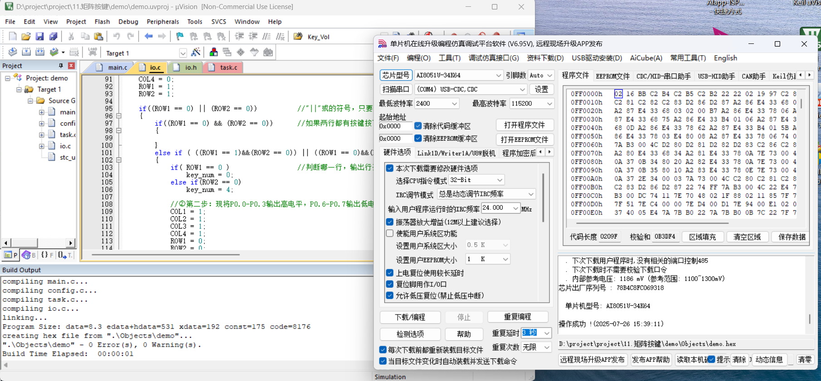Click the Save All icon in µVision
Screen dimensions: 821x381
click(53, 36)
